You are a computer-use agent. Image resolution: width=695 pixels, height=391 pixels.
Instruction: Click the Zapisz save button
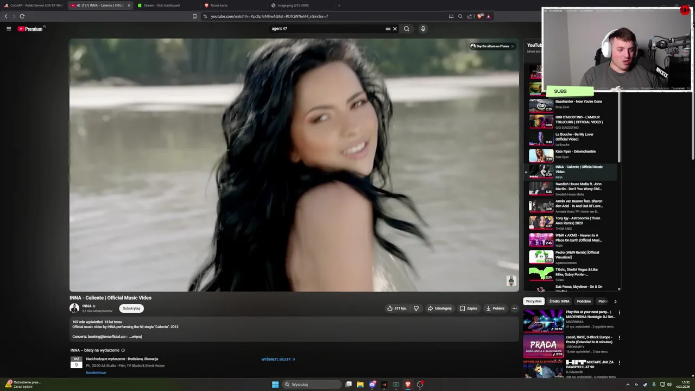click(469, 308)
